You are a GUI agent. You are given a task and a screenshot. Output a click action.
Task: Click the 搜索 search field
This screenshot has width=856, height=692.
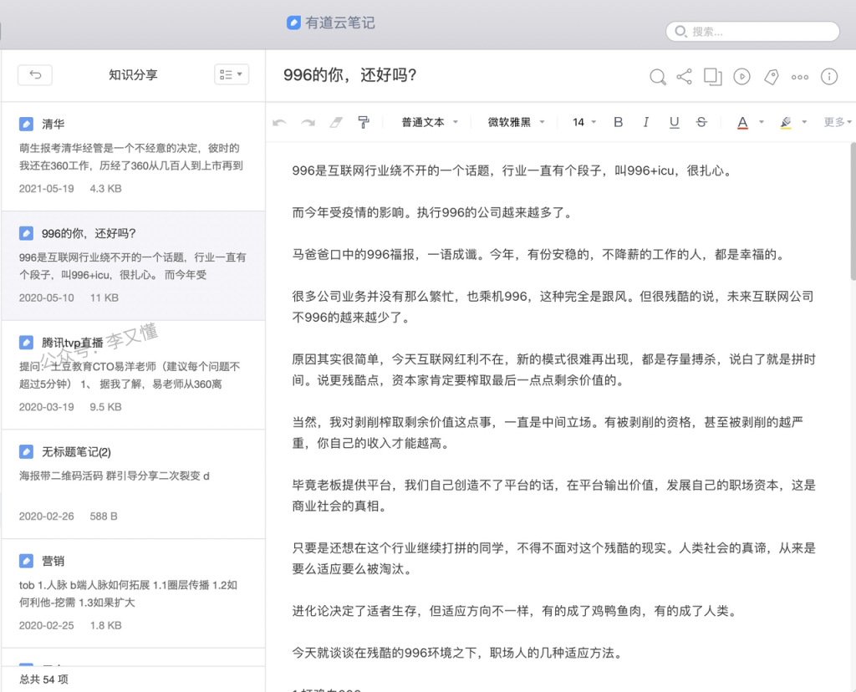[752, 32]
